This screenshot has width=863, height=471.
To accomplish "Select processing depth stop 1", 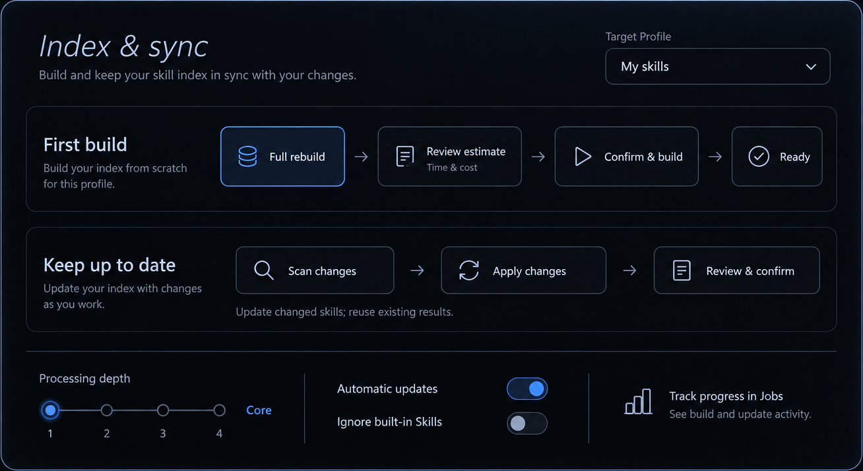I will pos(50,410).
